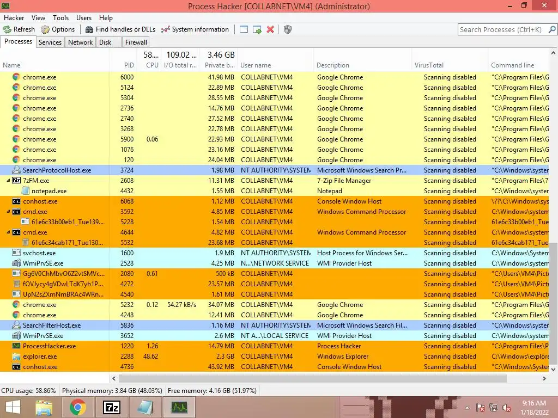Image resolution: width=558 pixels, height=418 pixels.
Task: Select the 61e6c34cab171_Tue130 process row
Action: coord(275,242)
